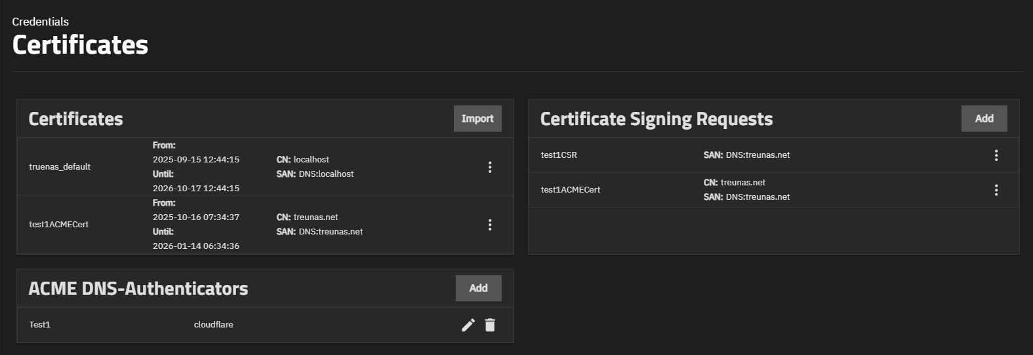Click the Import certificate button

pyautogui.click(x=477, y=119)
